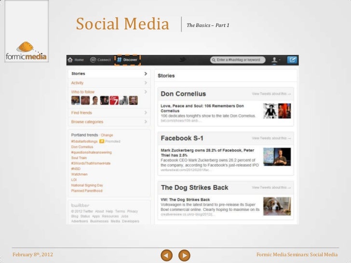Image resolution: width=351 pixels, height=263 pixels.
Task: Click the first Who to follow avatar
Action: click(75, 100)
